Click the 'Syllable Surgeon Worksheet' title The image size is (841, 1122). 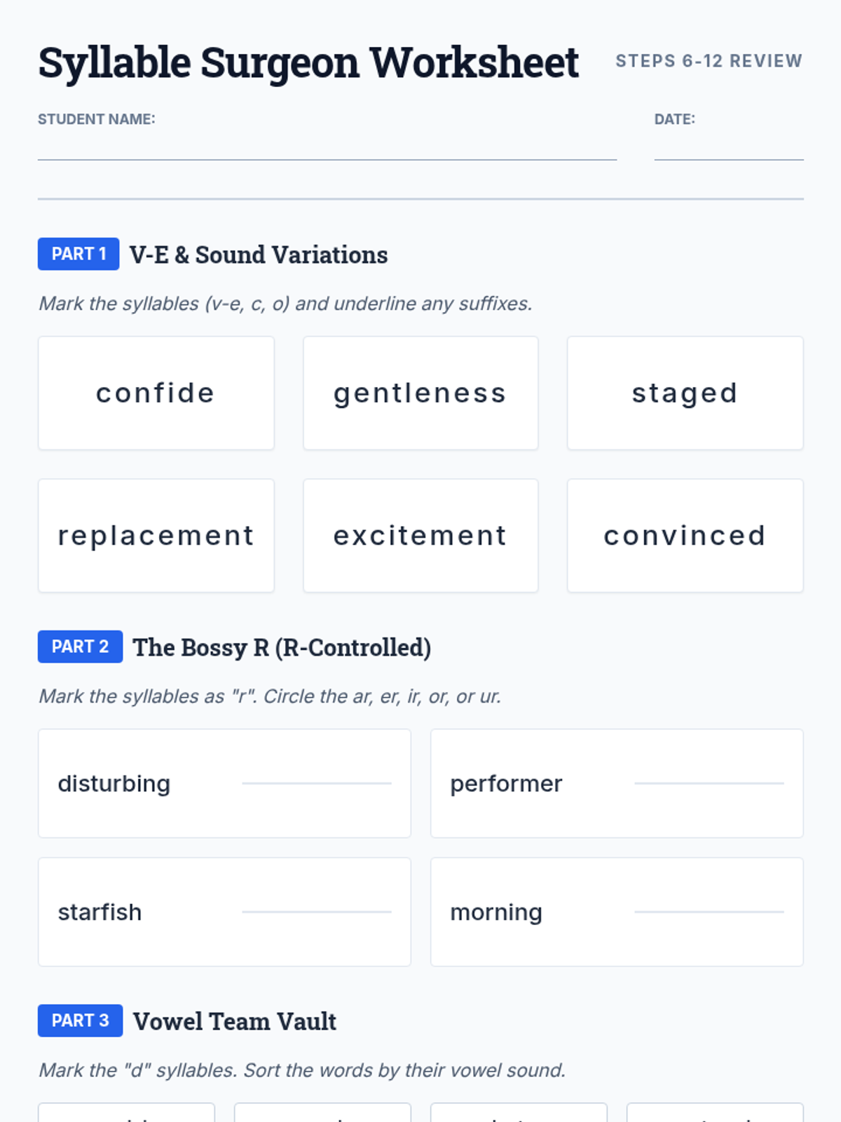pyautogui.click(x=308, y=62)
